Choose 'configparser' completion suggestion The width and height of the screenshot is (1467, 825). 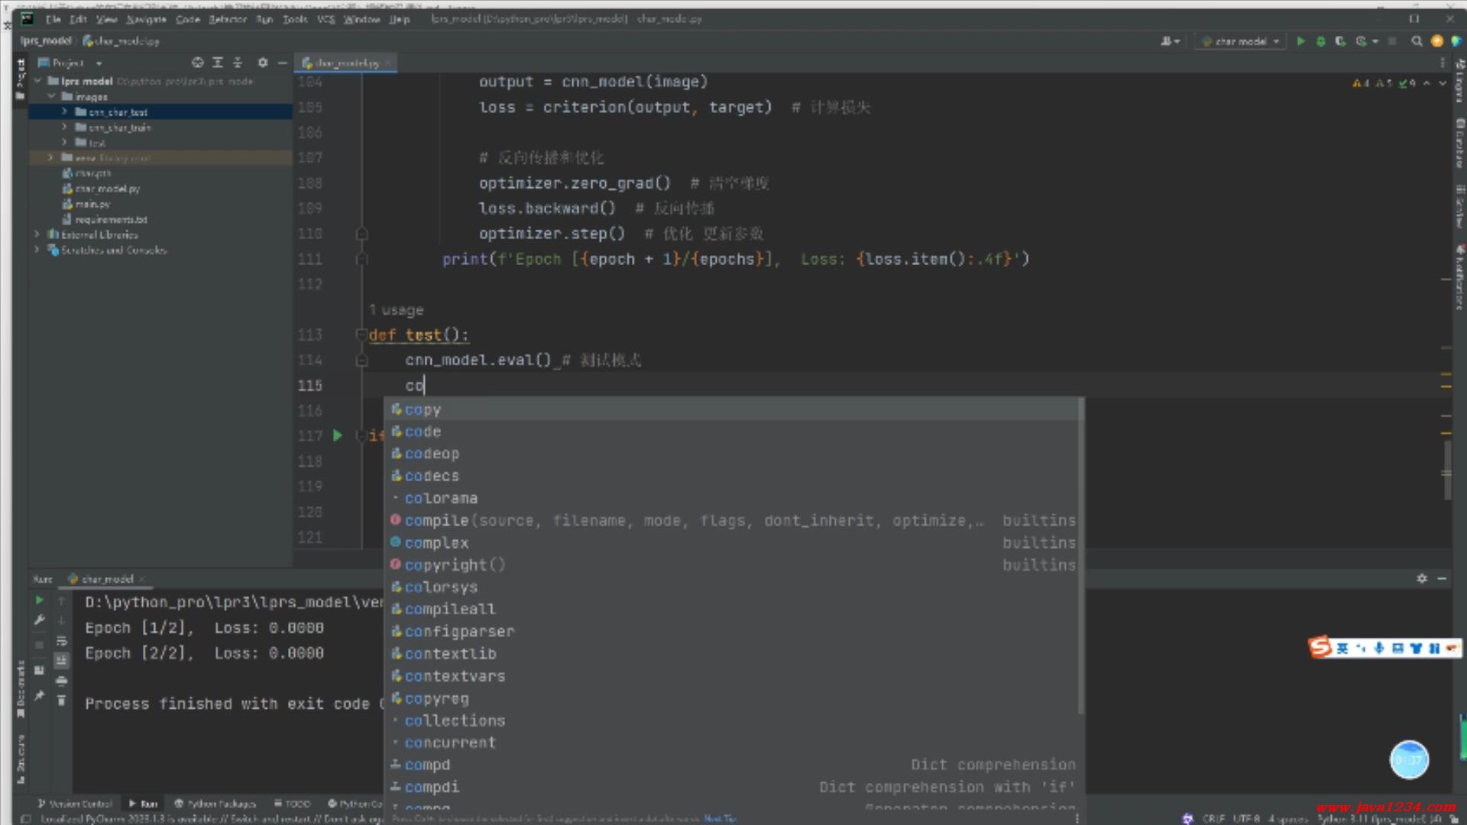coord(459,632)
